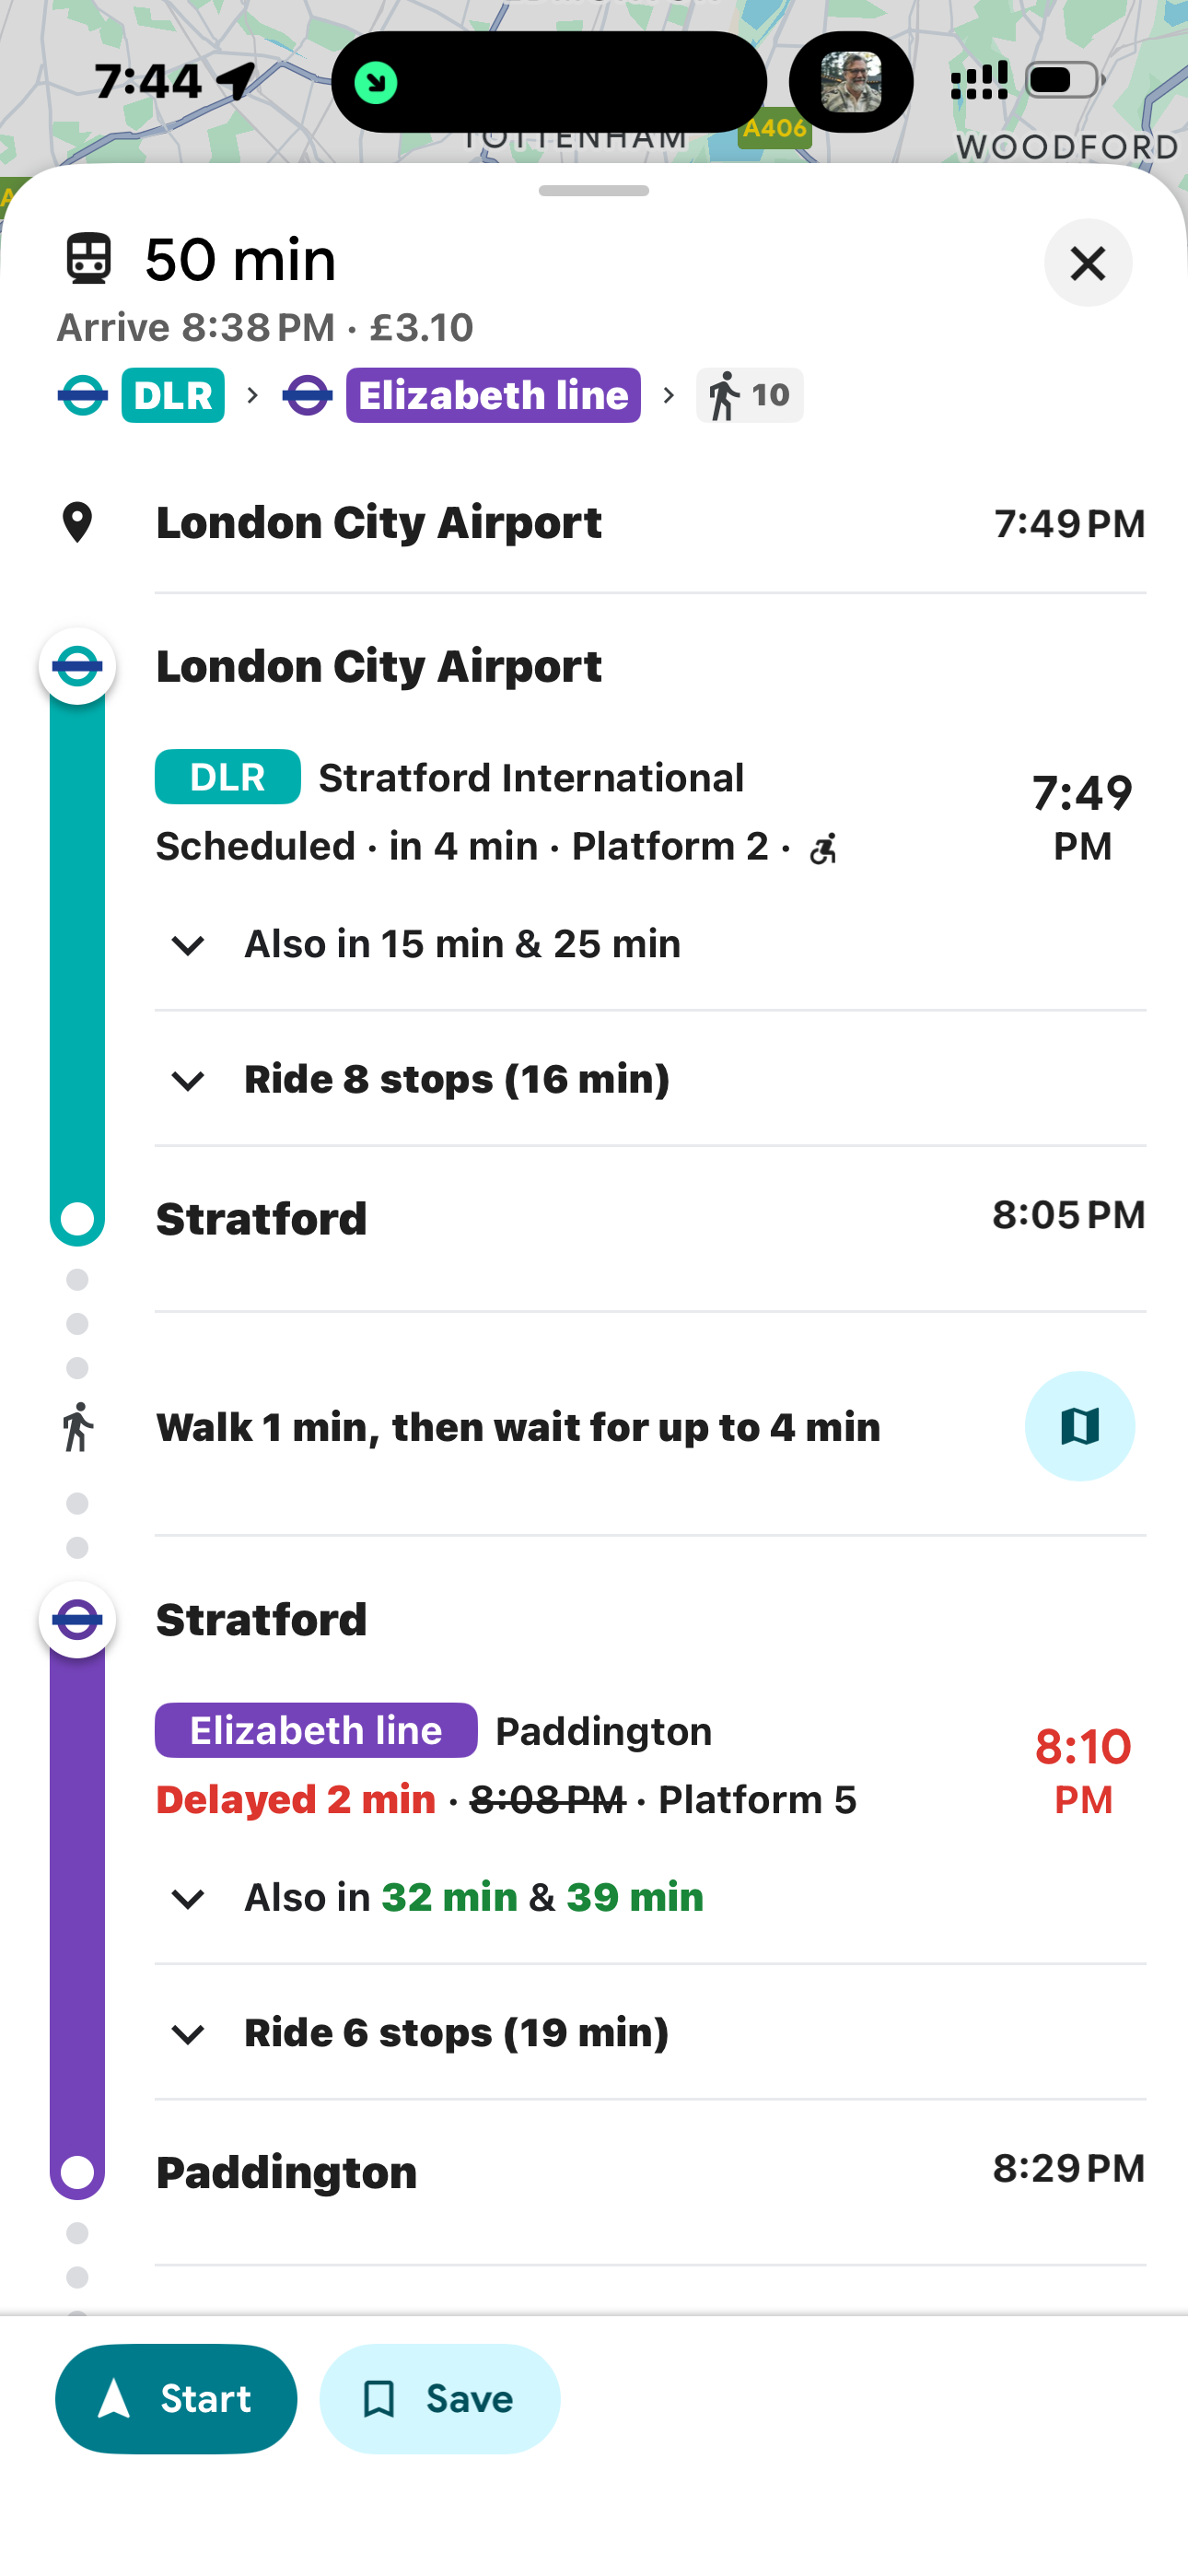Tap the profile picture in status bar
This screenshot has width=1188, height=2576.
point(851,82)
